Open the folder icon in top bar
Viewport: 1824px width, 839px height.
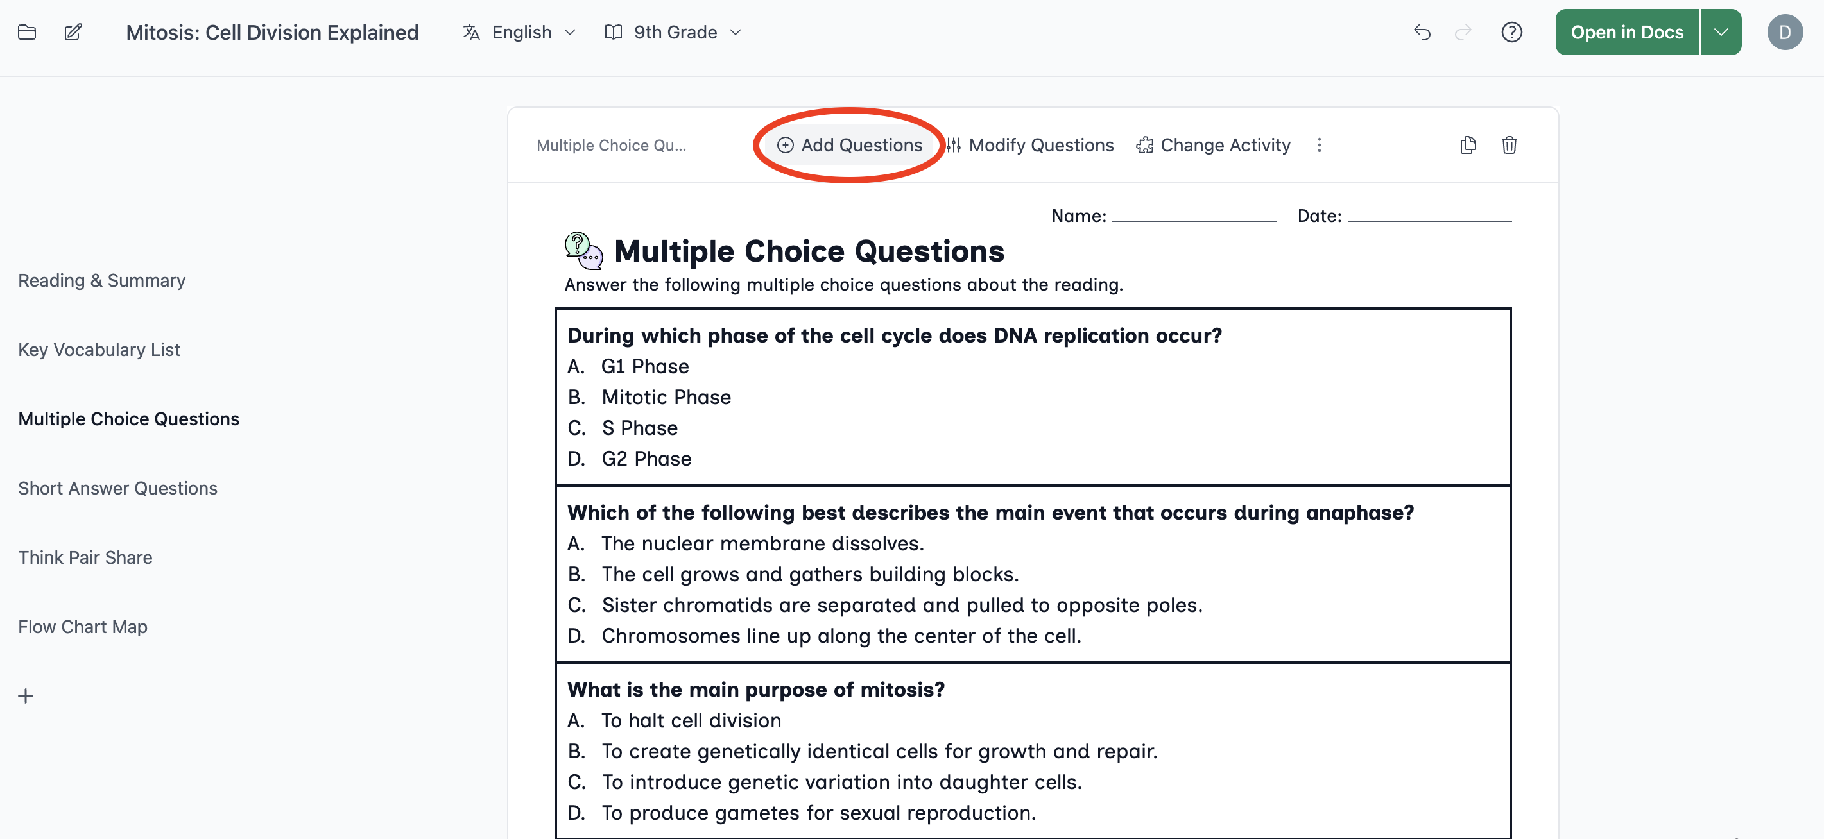pyautogui.click(x=27, y=33)
